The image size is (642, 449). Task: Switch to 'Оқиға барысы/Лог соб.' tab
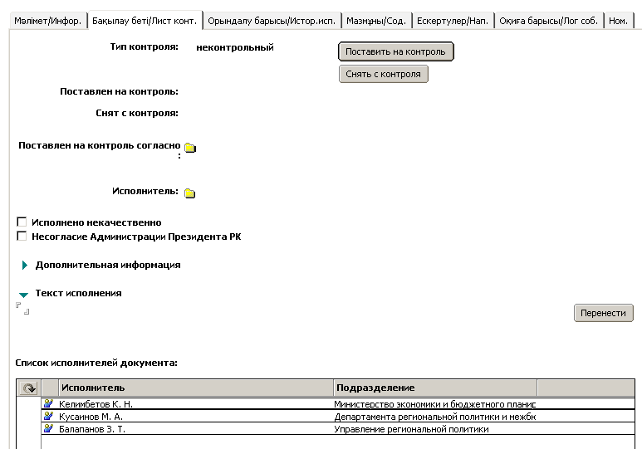tap(549, 21)
